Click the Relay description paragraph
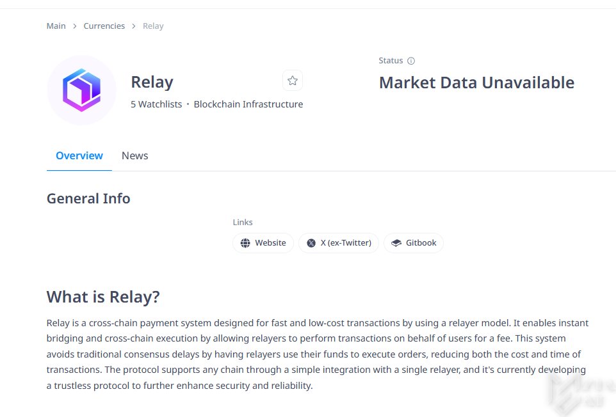The height and width of the screenshot is (417, 616). pyautogui.click(x=318, y=354)
